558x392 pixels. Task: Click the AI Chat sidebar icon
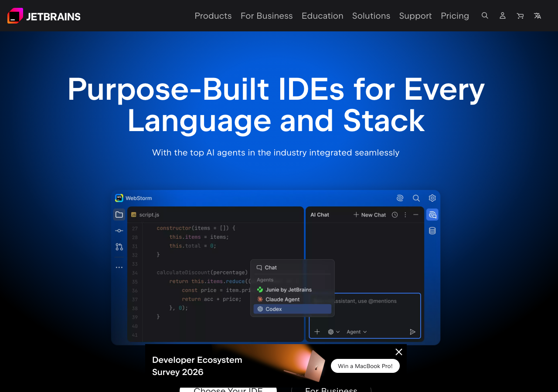coord(432,215)
